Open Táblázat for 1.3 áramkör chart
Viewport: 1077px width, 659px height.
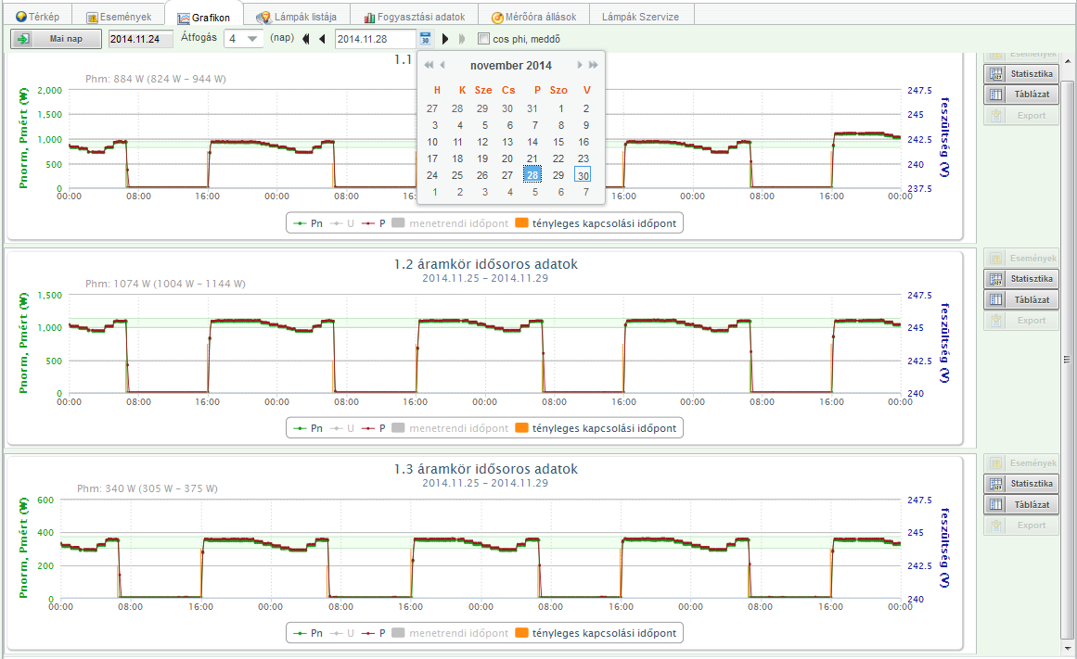point(1021,504)
